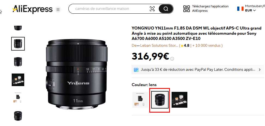The height and width of the screenshot is (126, 265).
Task: Select the dark accessories bundle variant
Action: [179, 100]
